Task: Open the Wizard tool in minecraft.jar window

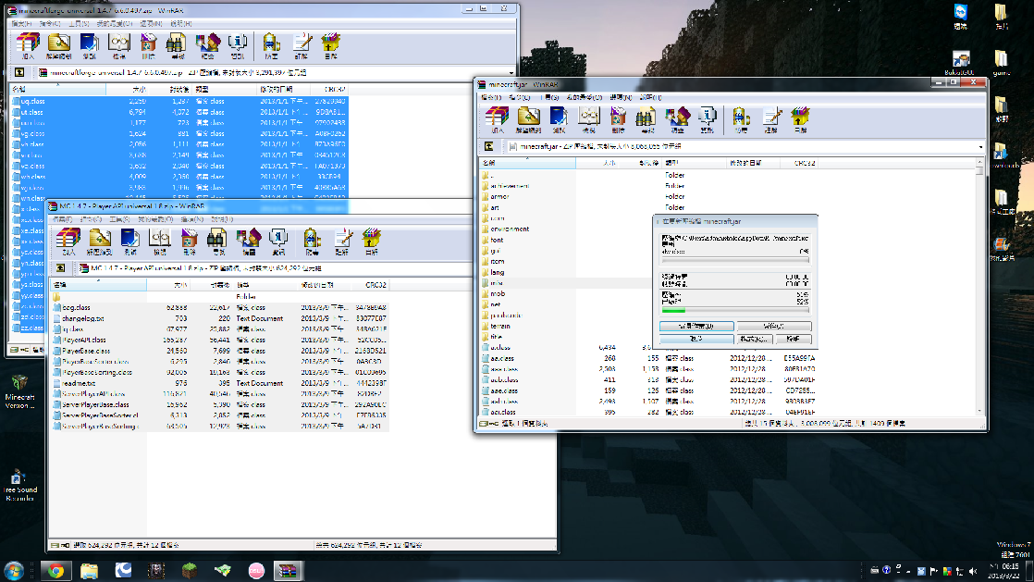Action: (677, 118)
